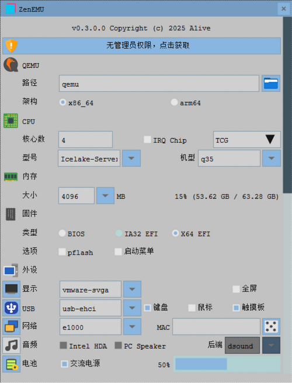The image size is (292, 383).
Task: Click the vmware-svga display field
Action: 91,289
